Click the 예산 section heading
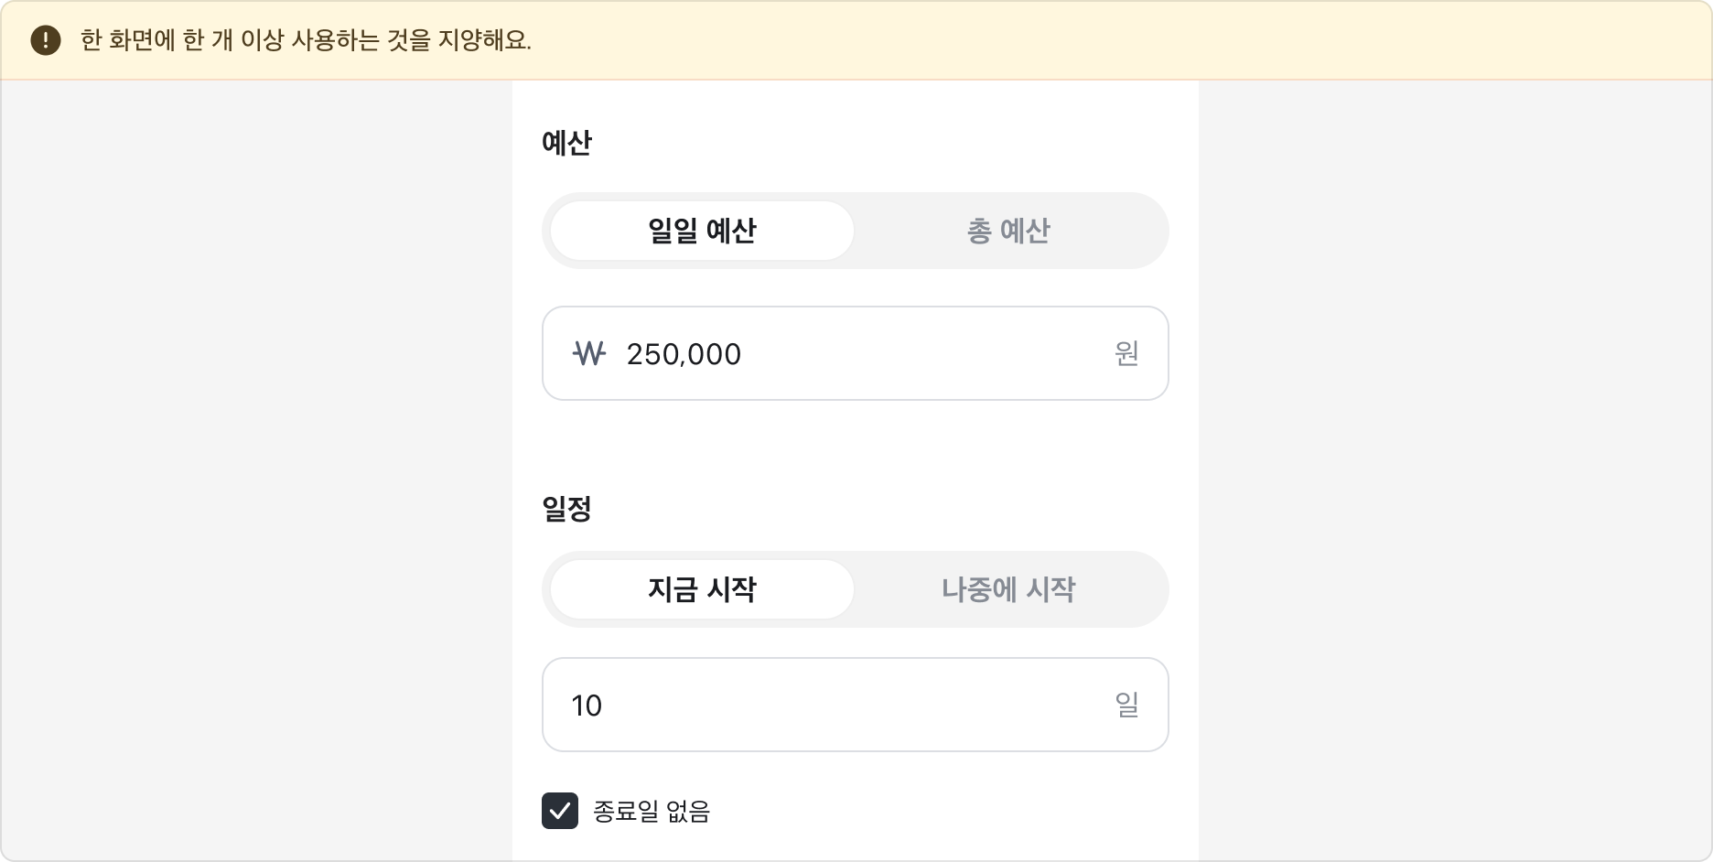This screenshot has width=1713, height=862. point(566,142)
